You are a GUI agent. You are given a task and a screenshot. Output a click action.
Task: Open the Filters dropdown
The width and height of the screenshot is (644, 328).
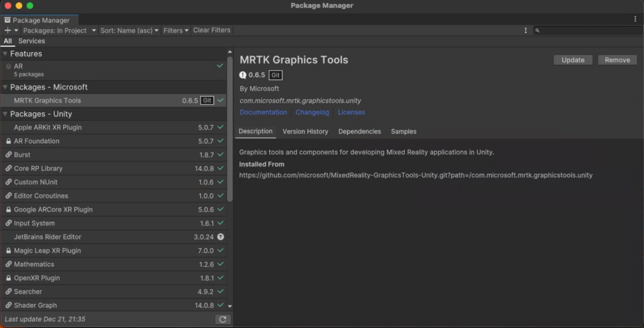(x=176, y=31)
